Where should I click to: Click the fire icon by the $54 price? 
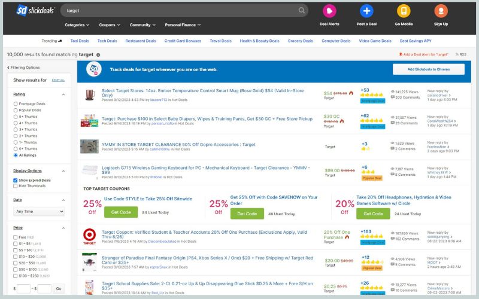pos(351,93)
